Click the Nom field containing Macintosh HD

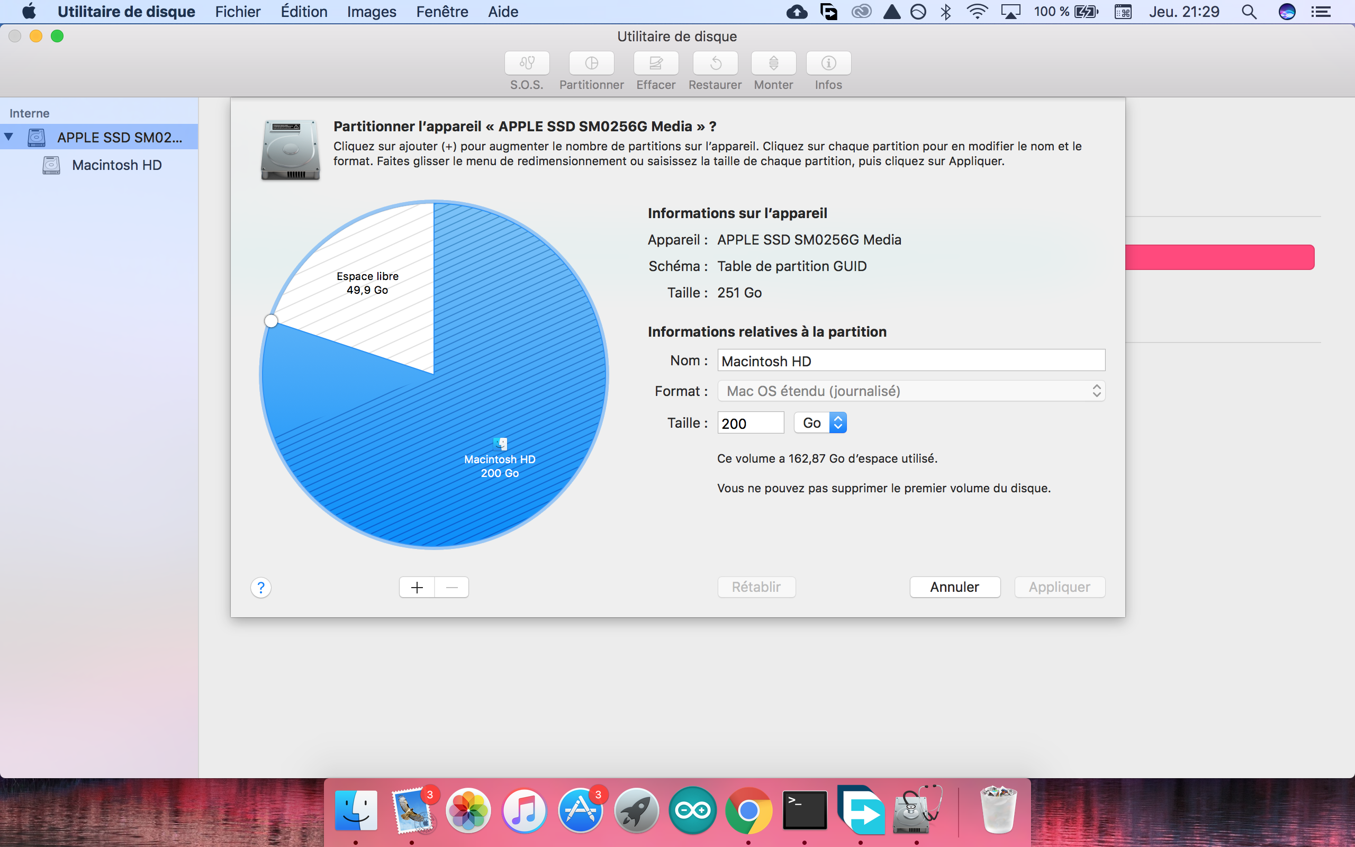pyautogui.click(x=911, y=361)
